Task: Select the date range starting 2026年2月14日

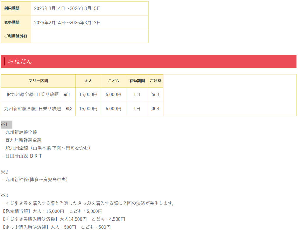Action: tap(67, 23)
